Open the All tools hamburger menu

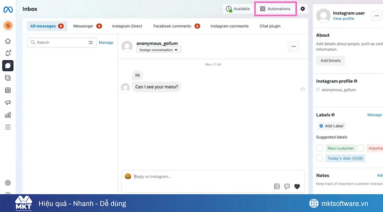tap(8, 127)
